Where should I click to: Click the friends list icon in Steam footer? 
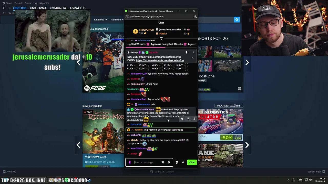(324, 171)
